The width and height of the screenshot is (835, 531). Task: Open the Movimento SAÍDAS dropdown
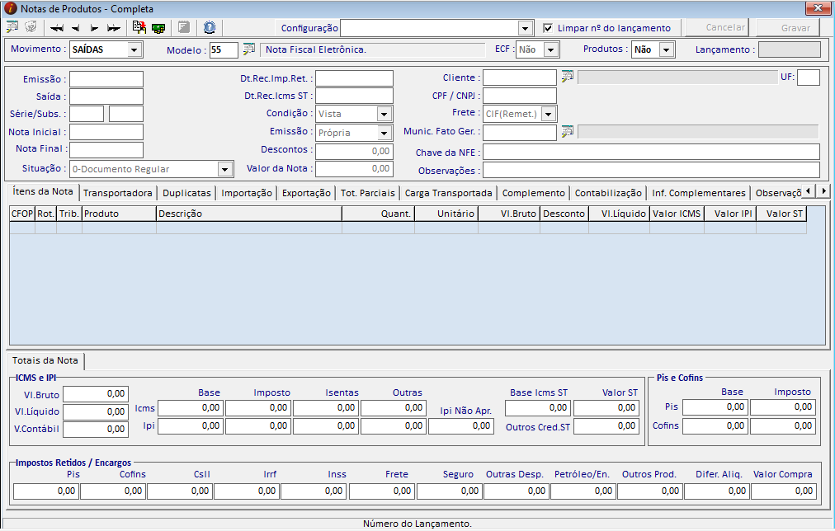click(134, 49)
